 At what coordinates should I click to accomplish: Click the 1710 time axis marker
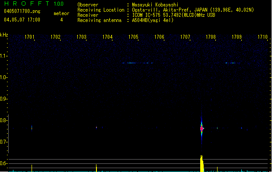(263, 37)
